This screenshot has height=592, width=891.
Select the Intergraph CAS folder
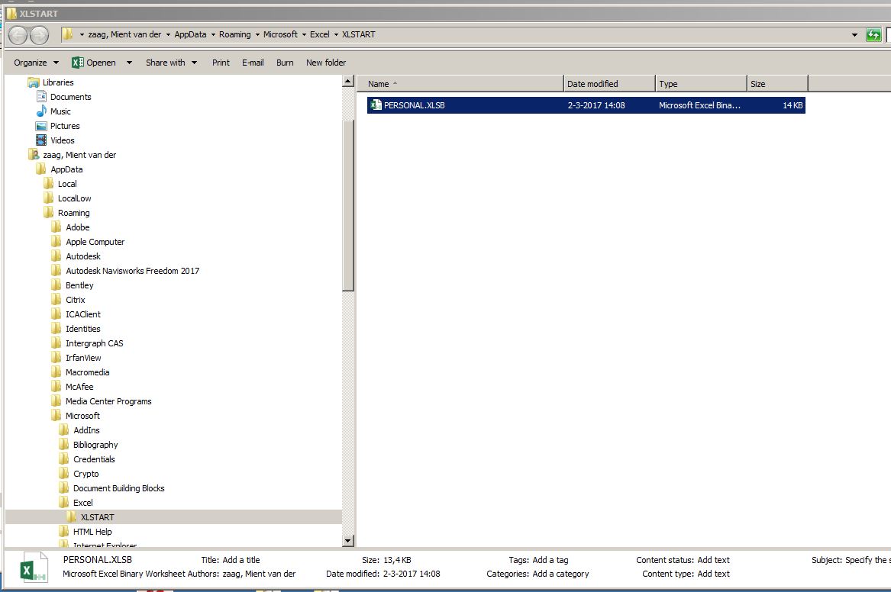[95, 343]
